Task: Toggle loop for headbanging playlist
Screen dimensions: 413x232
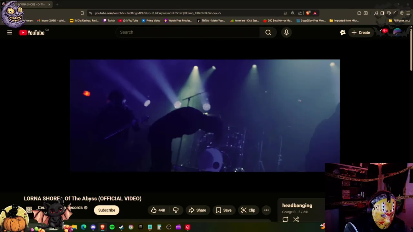Action: [285, 219]
